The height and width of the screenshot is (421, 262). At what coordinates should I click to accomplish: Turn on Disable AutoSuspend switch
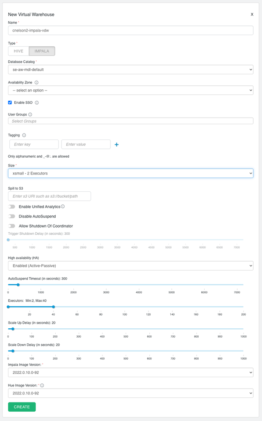[x=12, y=216]
